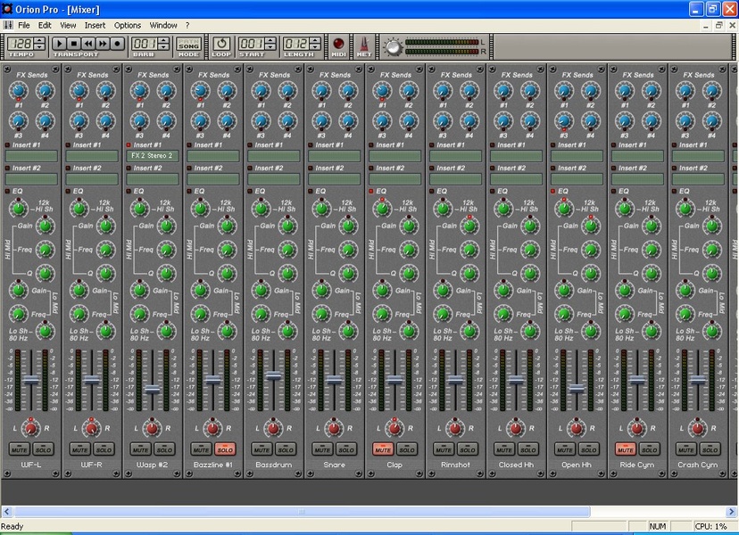
Task: Open the Options menu
Action: point(128,25)
